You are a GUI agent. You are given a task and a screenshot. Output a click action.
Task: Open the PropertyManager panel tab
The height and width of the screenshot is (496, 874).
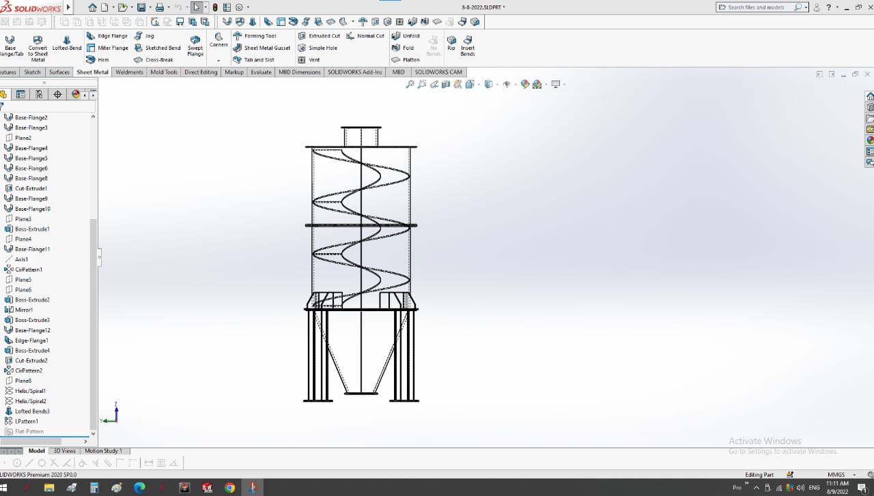pyautogui.click(x=21, y=95)
